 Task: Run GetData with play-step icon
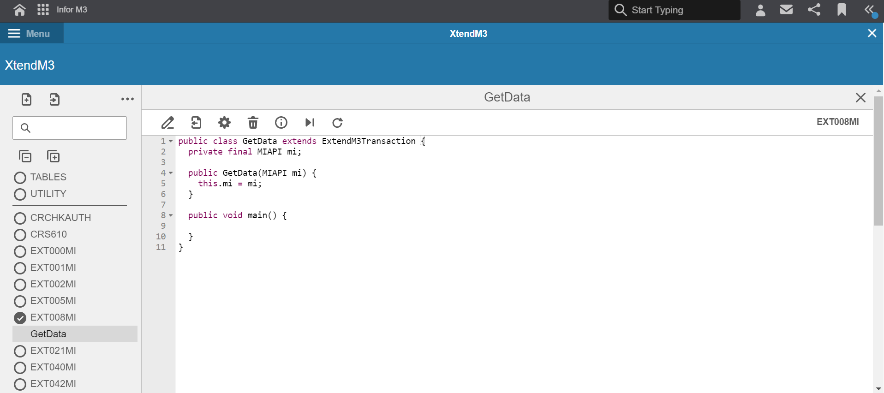click(x=310, y=123)
